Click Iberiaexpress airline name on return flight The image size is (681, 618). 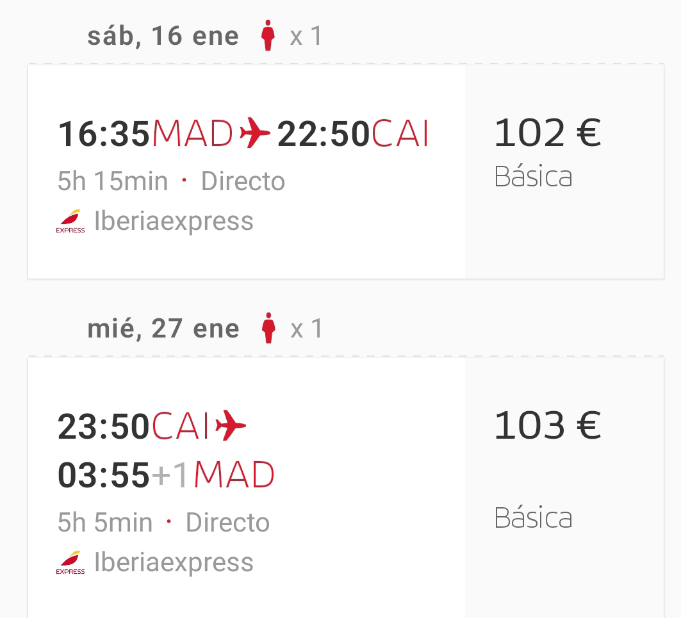pos(174,563)
